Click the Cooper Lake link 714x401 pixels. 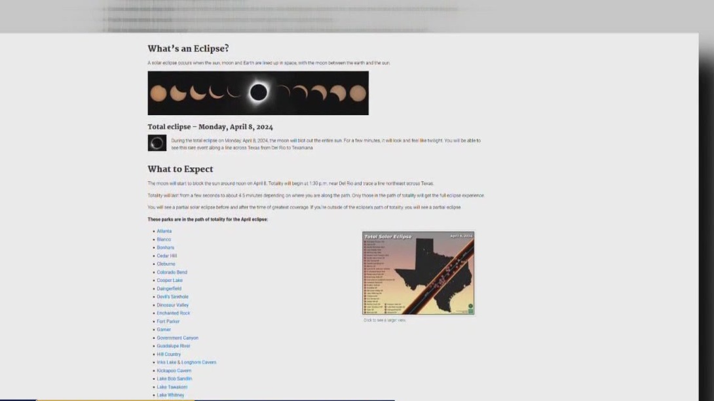pos(170,280)
